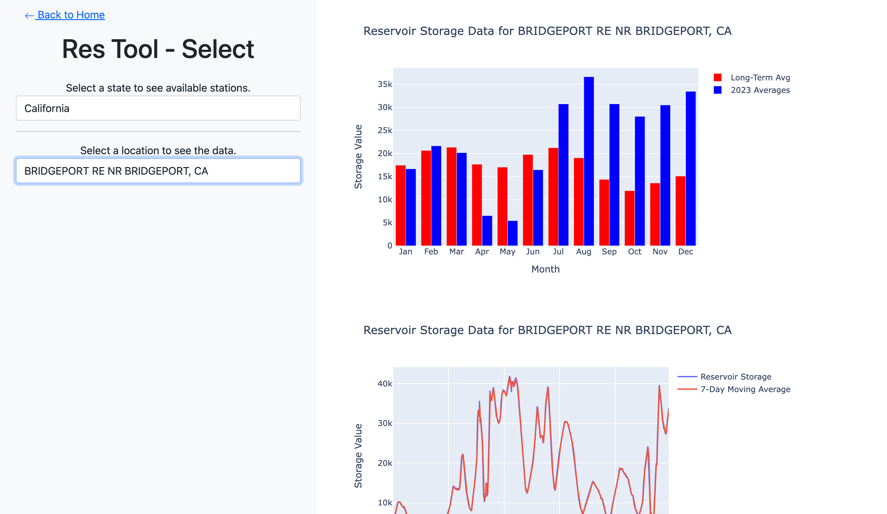Click the red January long-term bar
Image resolution: width=887 pixels, height=514 pixels.
(x=401, y=206)
